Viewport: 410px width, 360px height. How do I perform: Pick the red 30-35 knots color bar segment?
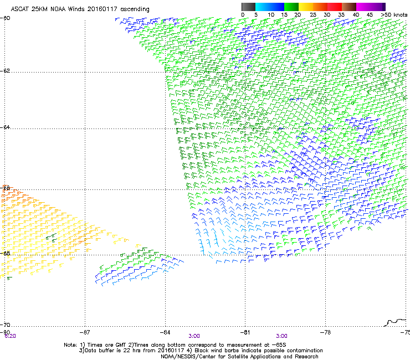point(335,7)
